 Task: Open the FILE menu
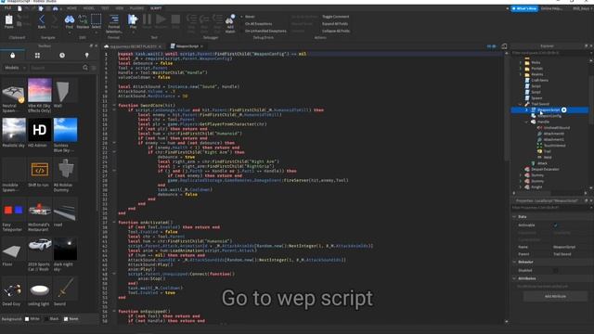[x=7, y=8]
